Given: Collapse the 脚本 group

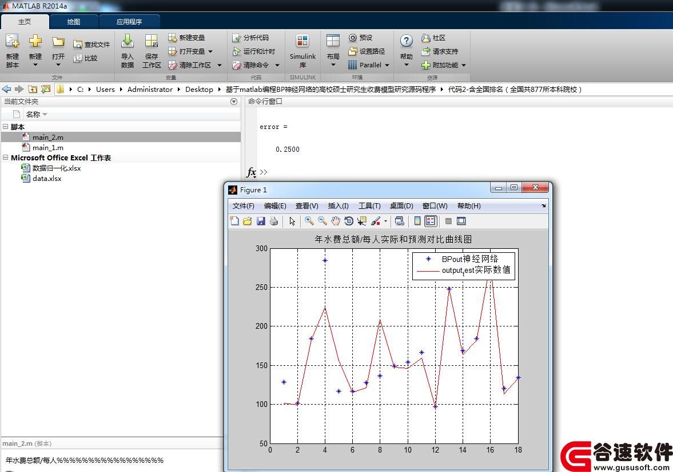Looking at the screenshot, I should click(x=6, y=127).
